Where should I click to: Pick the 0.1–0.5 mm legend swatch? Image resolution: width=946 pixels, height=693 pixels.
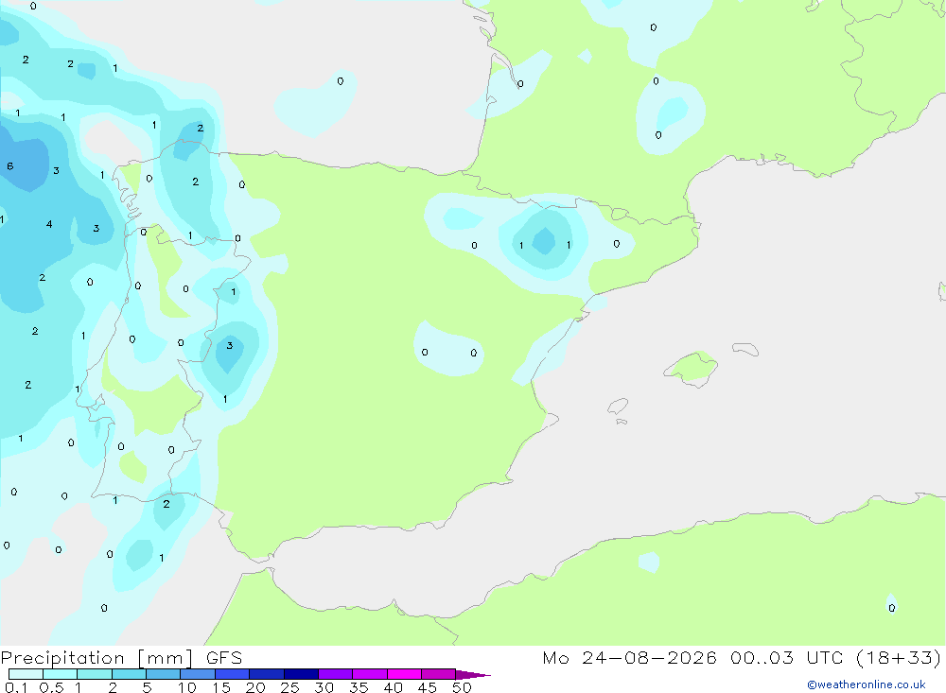point(26,674)
